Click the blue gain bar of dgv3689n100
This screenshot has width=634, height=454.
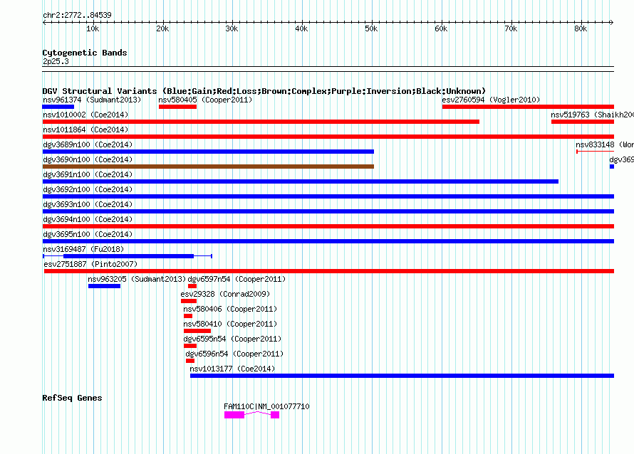point(208,152)
